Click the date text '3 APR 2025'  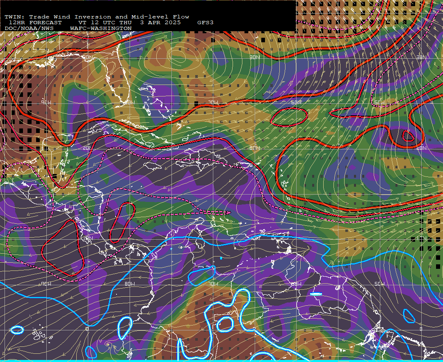tap(160, 23)
